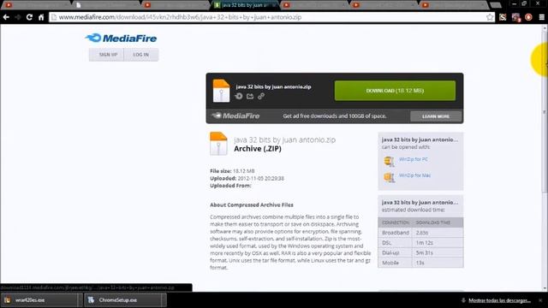Click the Dial-up row showing 5m 31s
The height and width of the screenshot is (308, 548).
click(420, 252)
